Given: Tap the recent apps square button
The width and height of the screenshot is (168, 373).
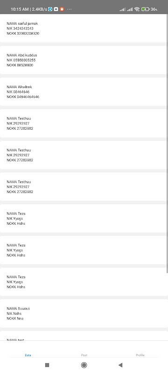Looking at the screenshot, I should [x=47, y=365].
